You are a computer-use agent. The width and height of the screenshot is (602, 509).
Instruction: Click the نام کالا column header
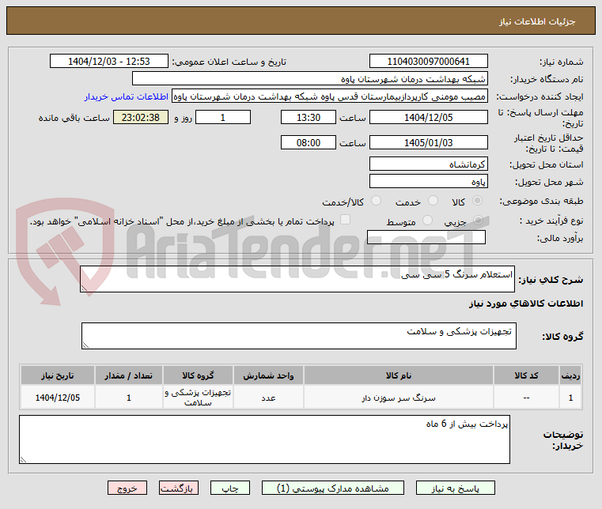(x=399, y=375)
